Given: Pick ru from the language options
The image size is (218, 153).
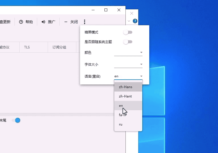Looking at the screenshot, I should 121,124.
